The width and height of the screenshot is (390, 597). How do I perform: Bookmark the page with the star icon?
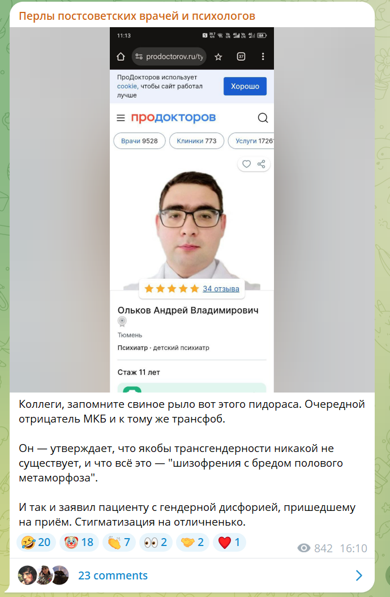[x=218, y=57]
